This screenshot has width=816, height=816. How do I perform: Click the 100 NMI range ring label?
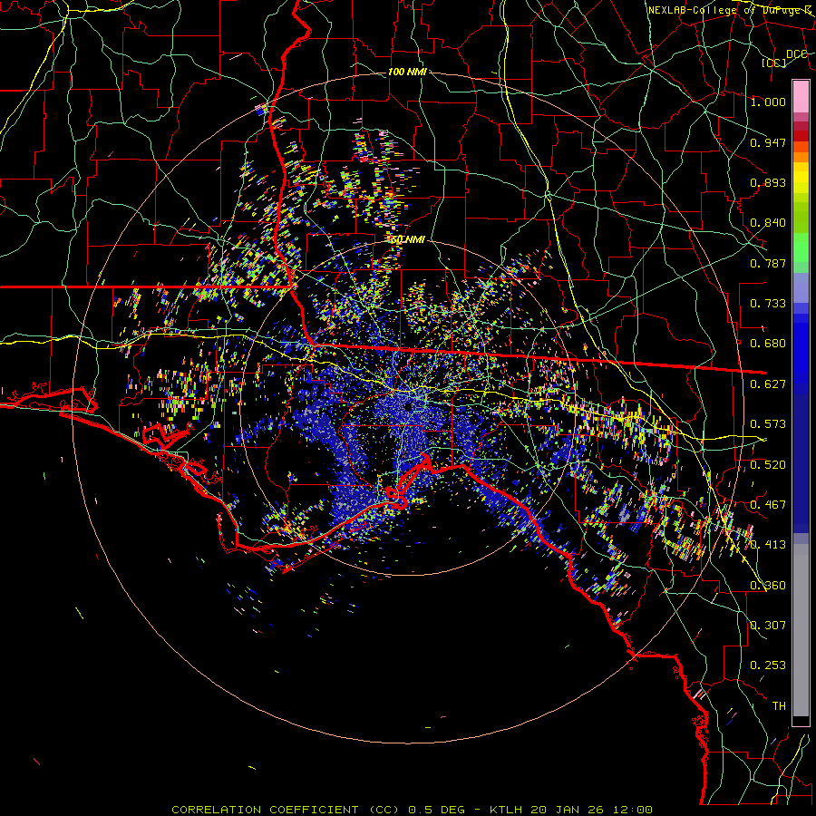[407, 72]
